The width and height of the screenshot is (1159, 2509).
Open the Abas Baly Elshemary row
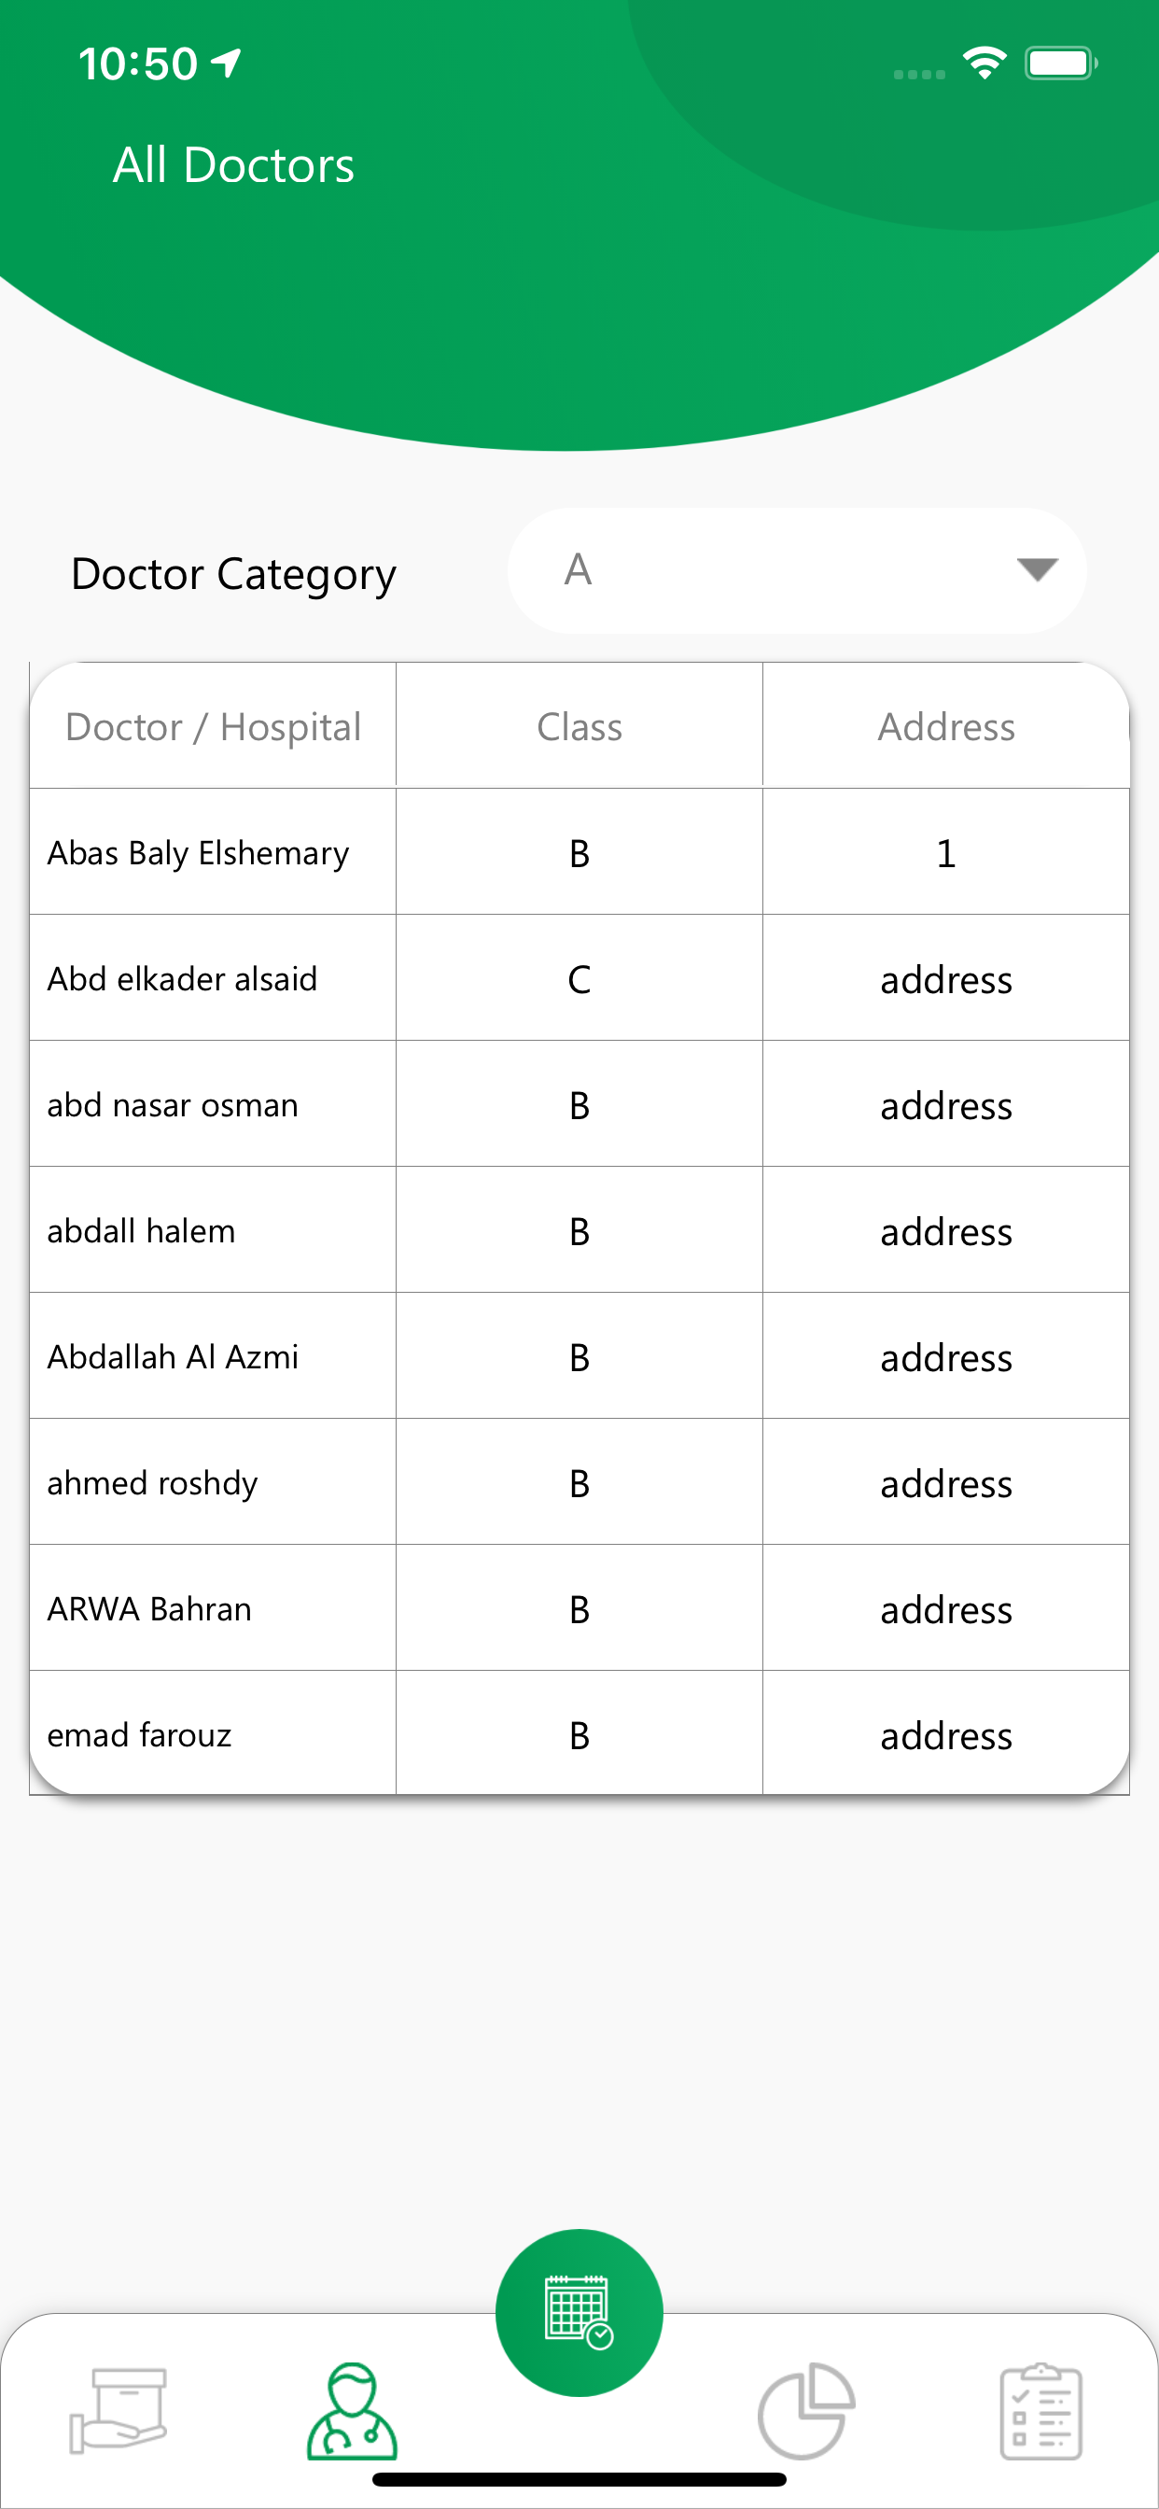coord(579,851)
